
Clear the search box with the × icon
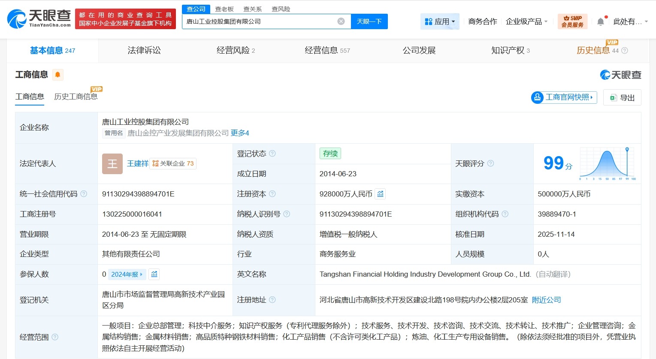point(340,21)
